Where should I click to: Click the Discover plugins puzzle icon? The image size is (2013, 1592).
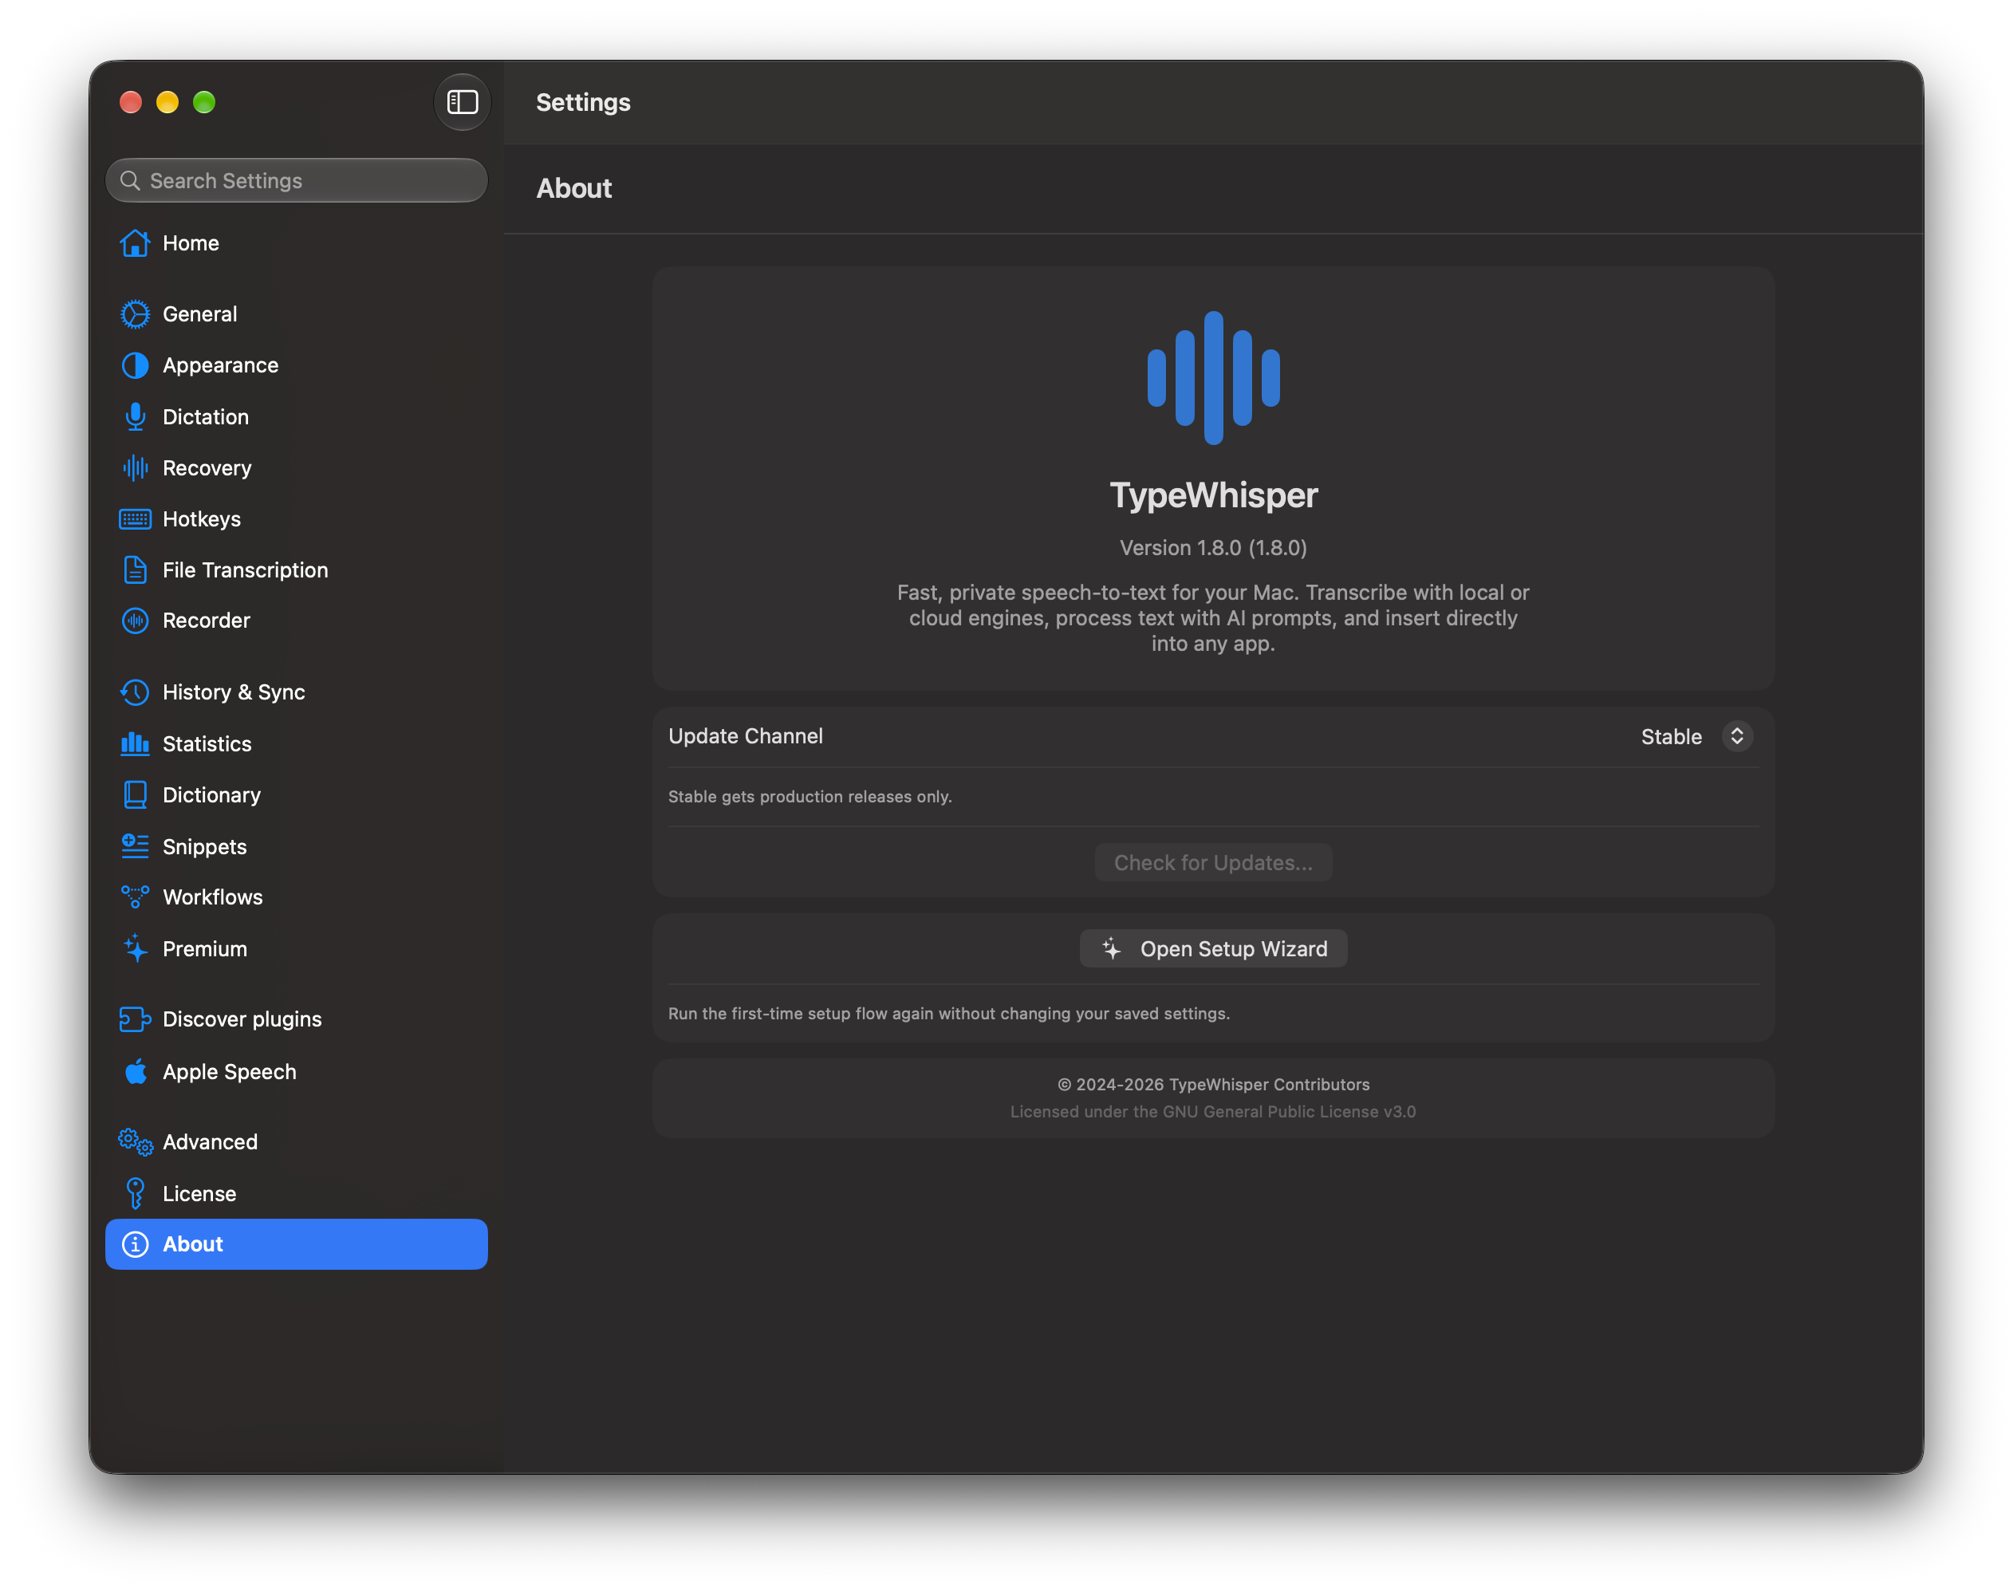pos(135,1019)
